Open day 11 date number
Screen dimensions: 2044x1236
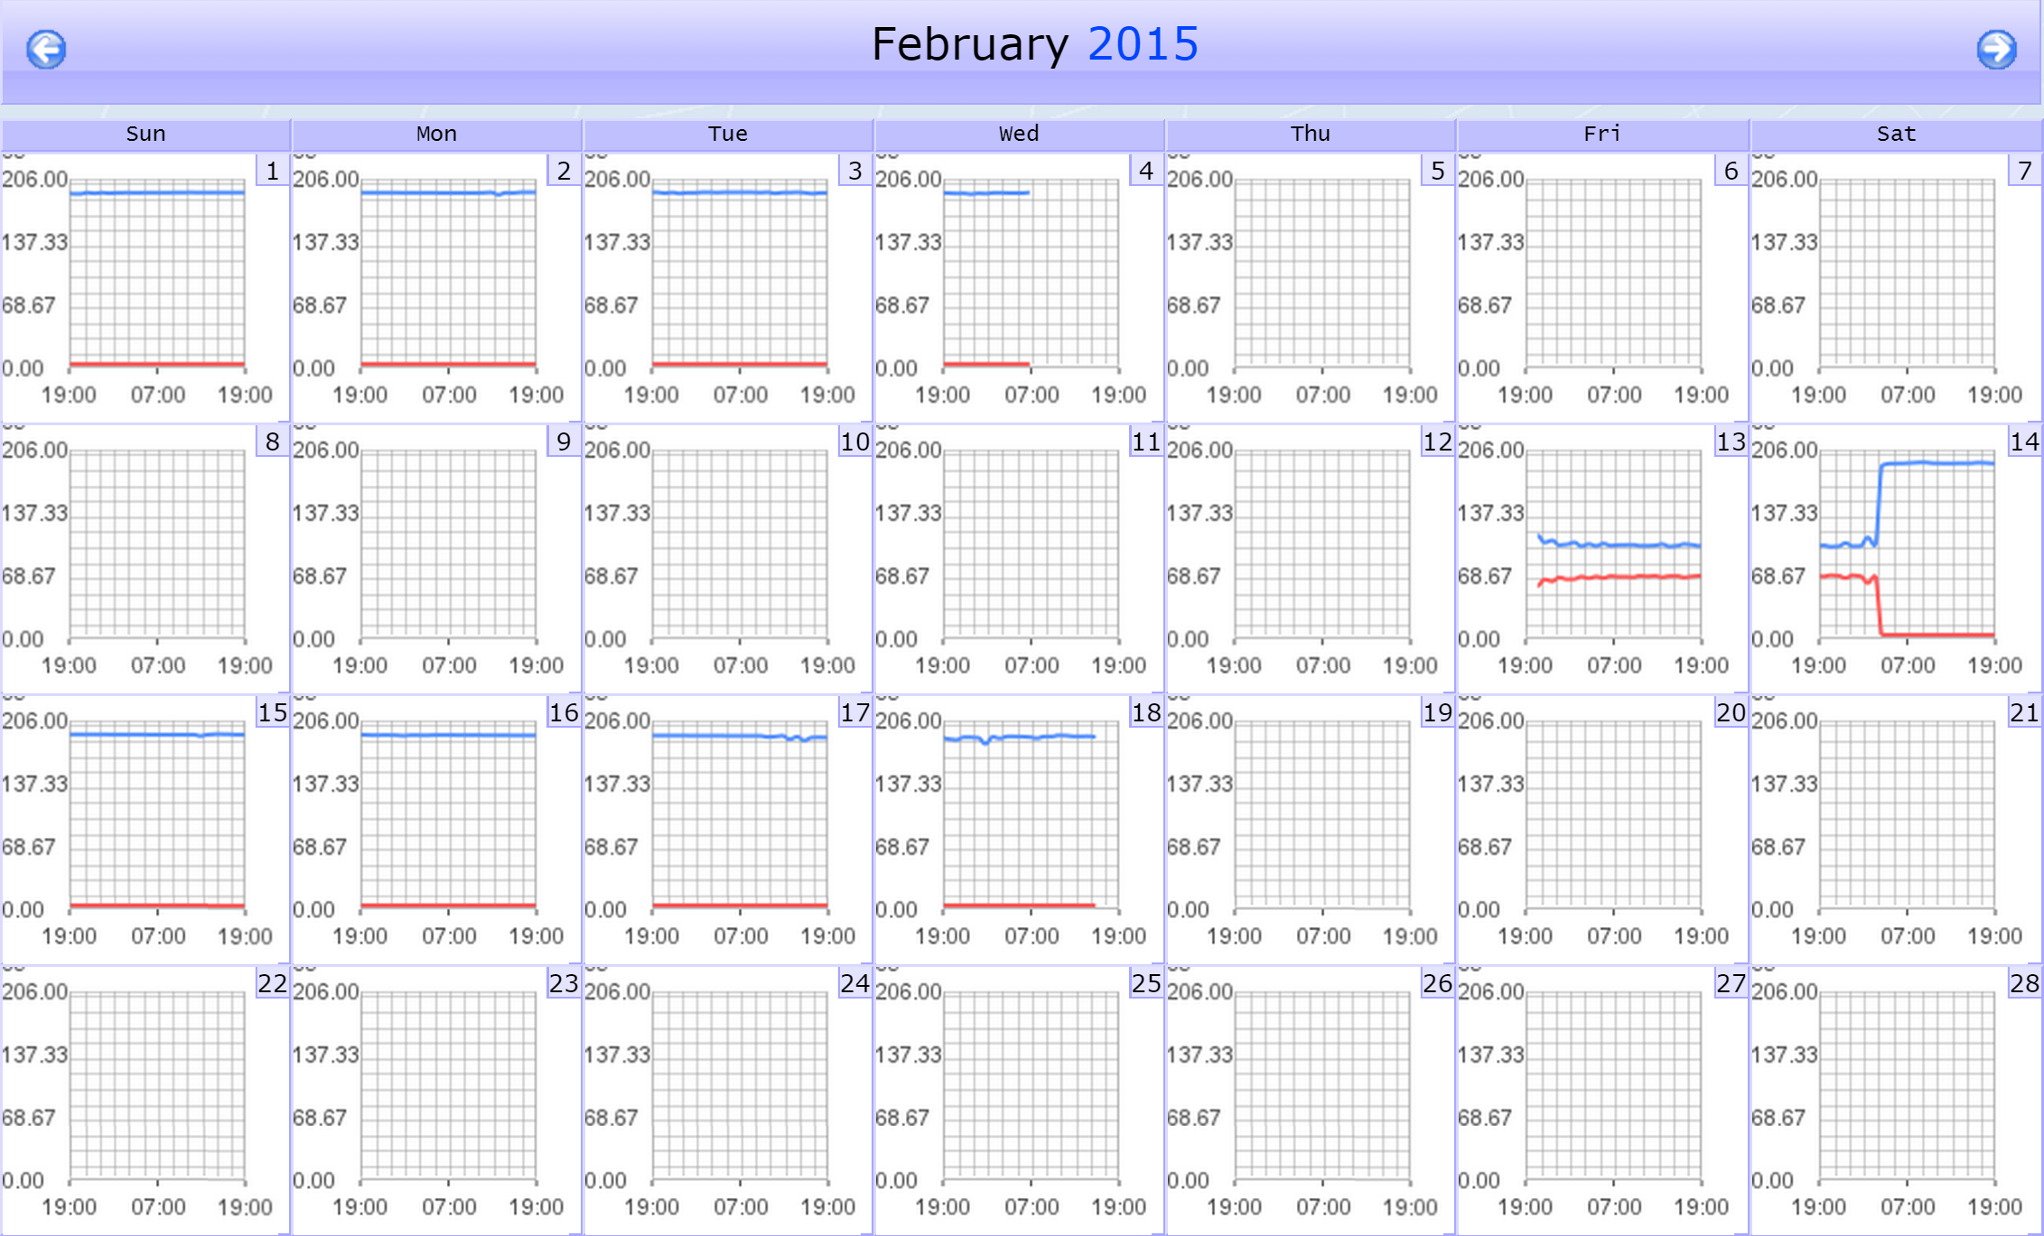pos(1146,441)
